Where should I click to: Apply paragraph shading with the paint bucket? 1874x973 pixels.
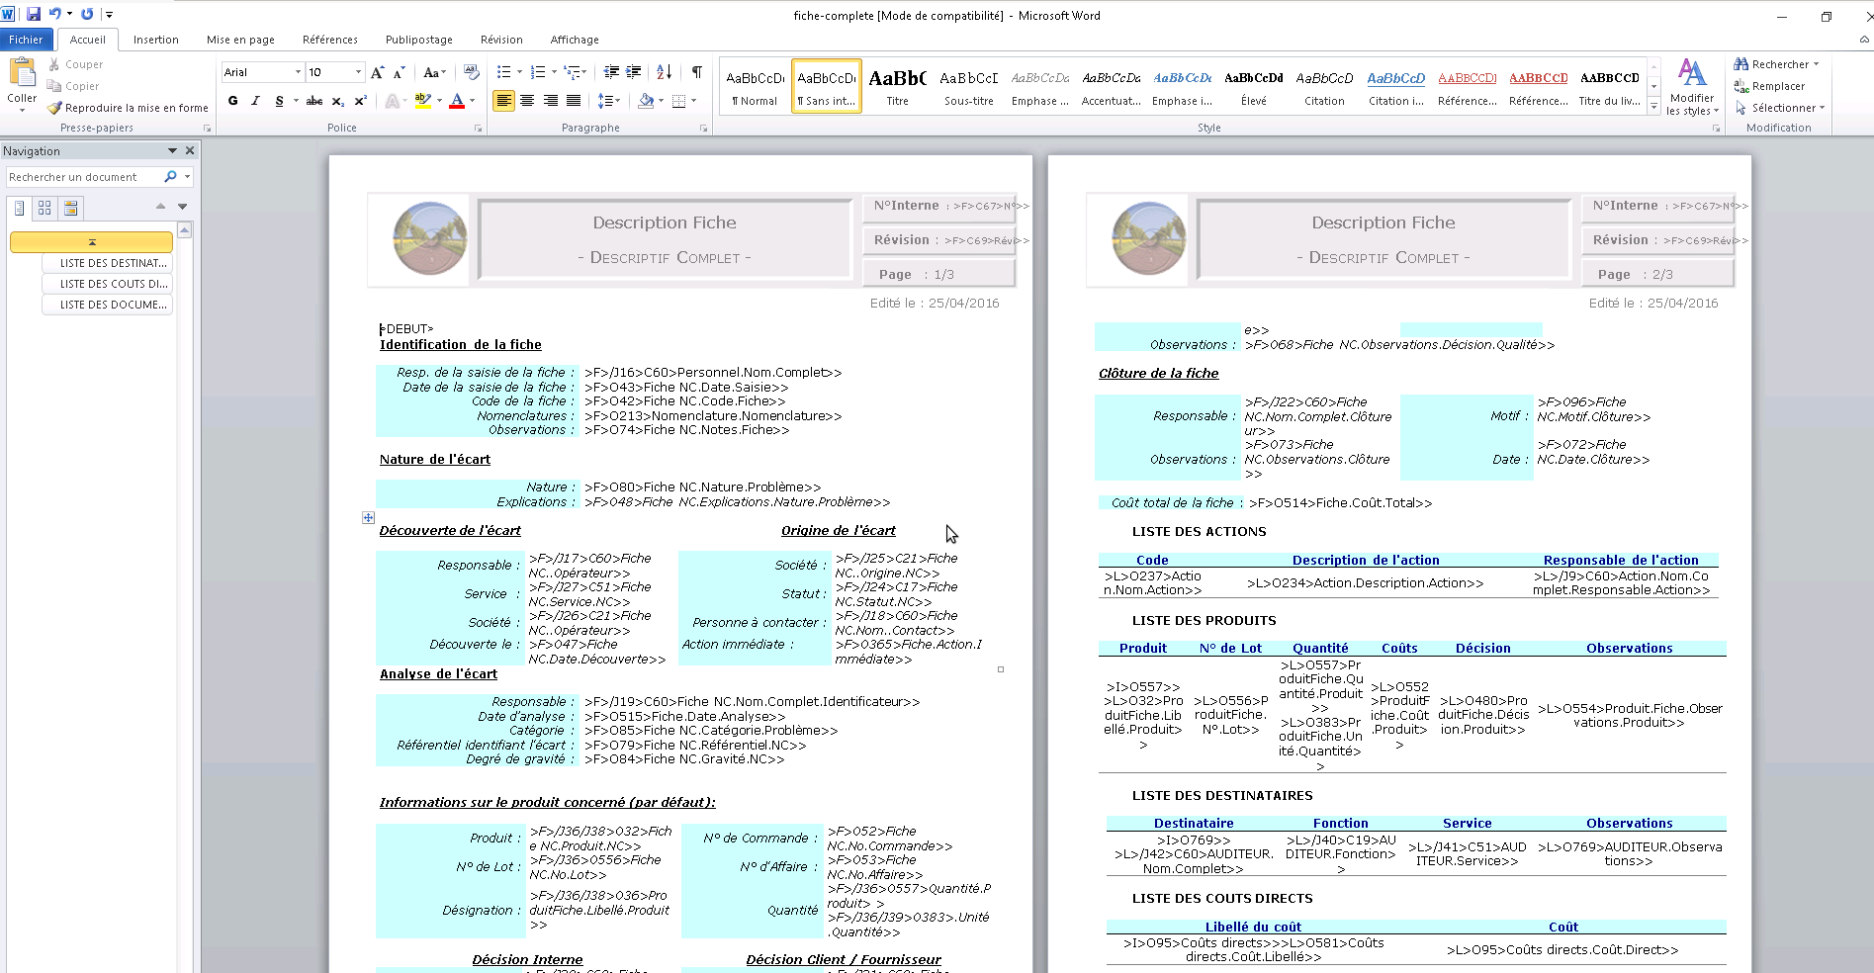[646, 101]
